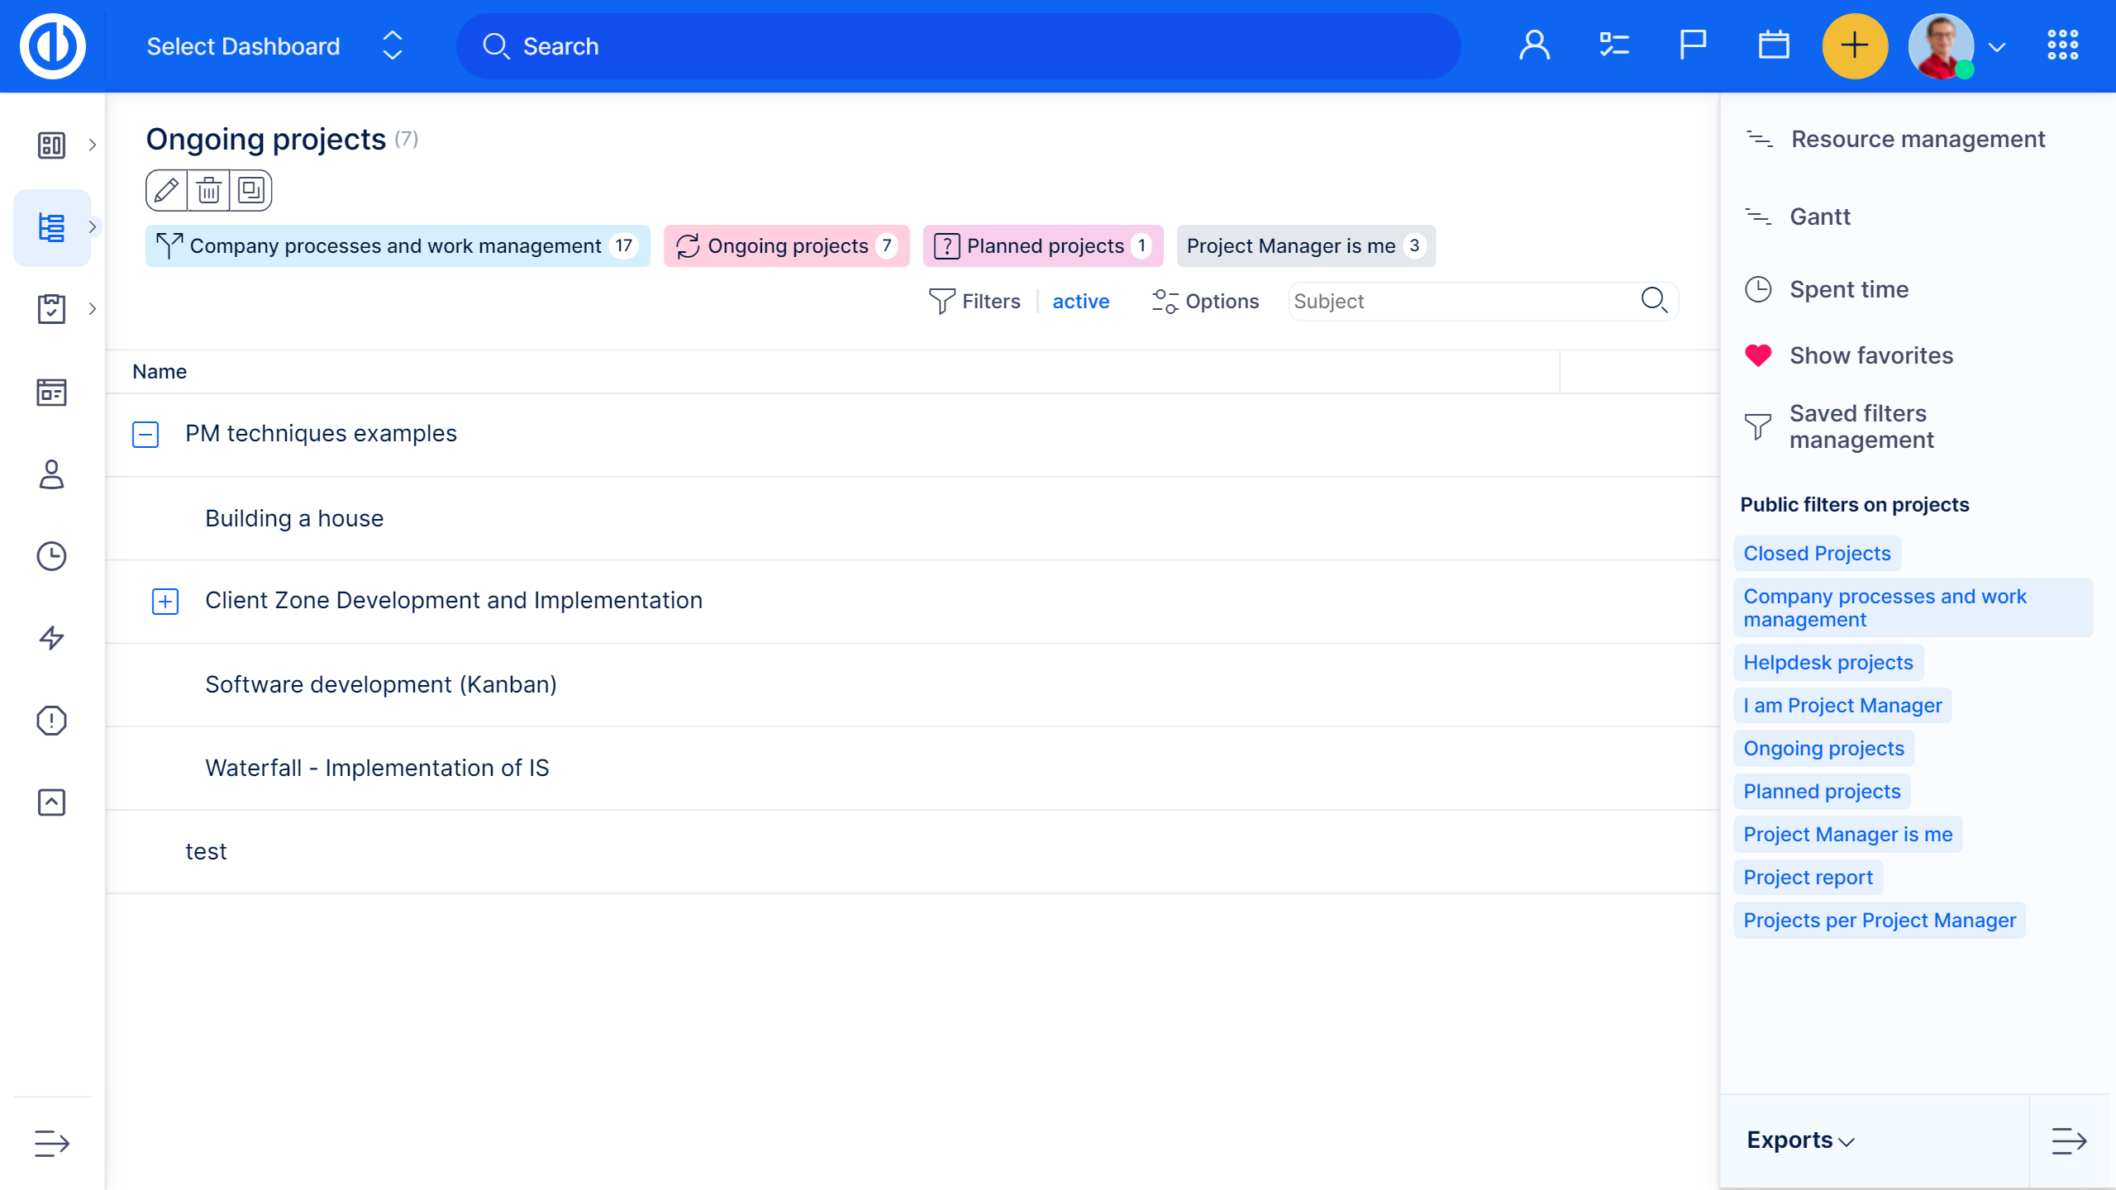Collapse PM techniques examples project tree

[145, 434]
